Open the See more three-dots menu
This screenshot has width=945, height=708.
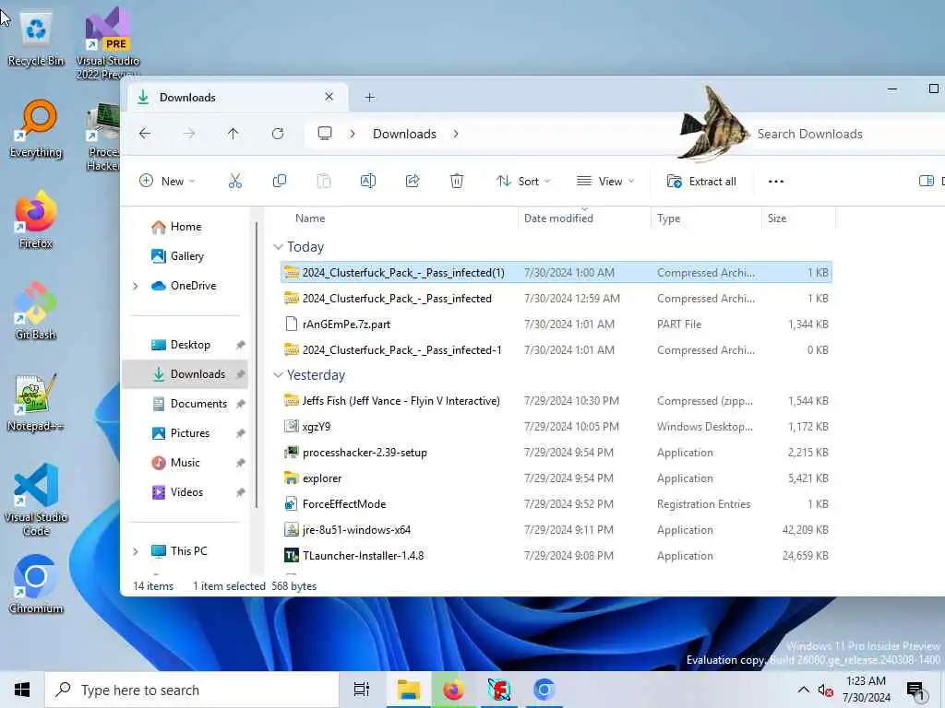click(x=775, y=182)
